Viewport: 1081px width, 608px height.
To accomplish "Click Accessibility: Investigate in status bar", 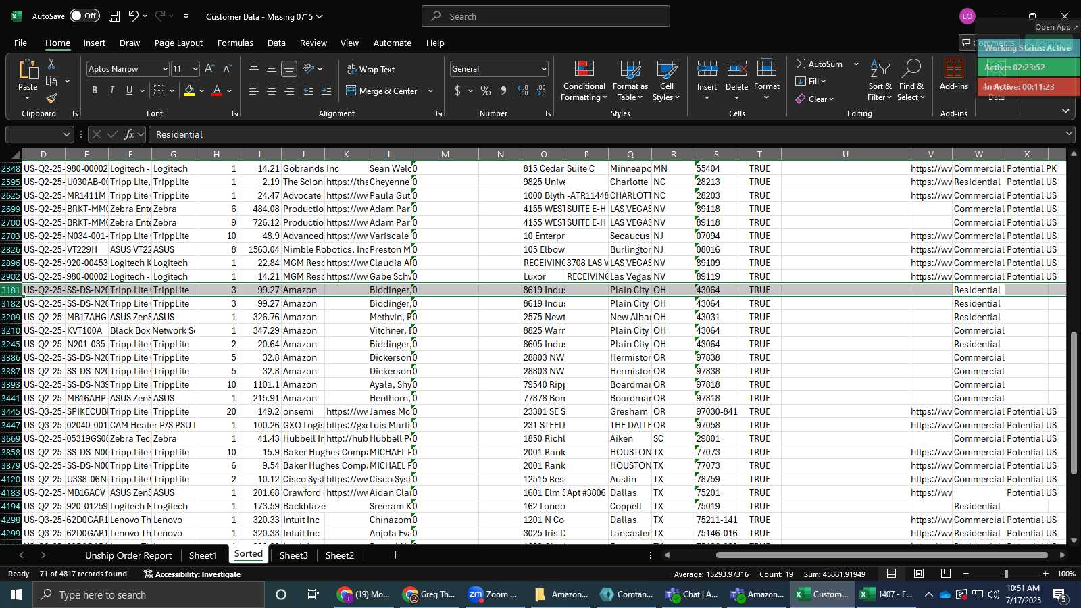I will 193,574.
